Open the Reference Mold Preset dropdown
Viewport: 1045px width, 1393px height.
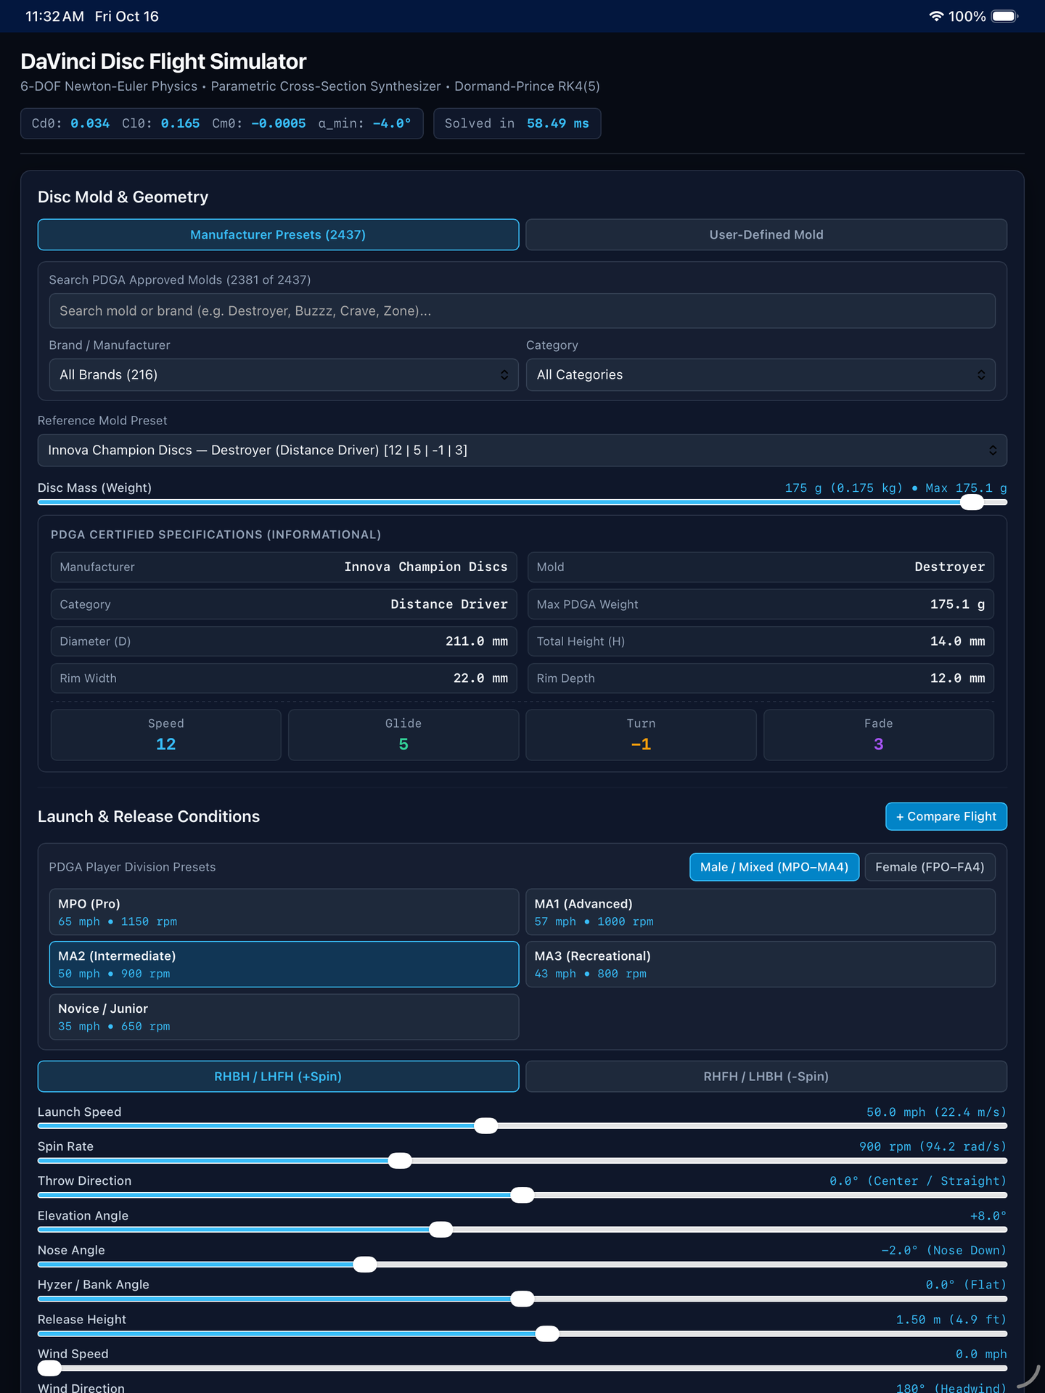point(522,450)
